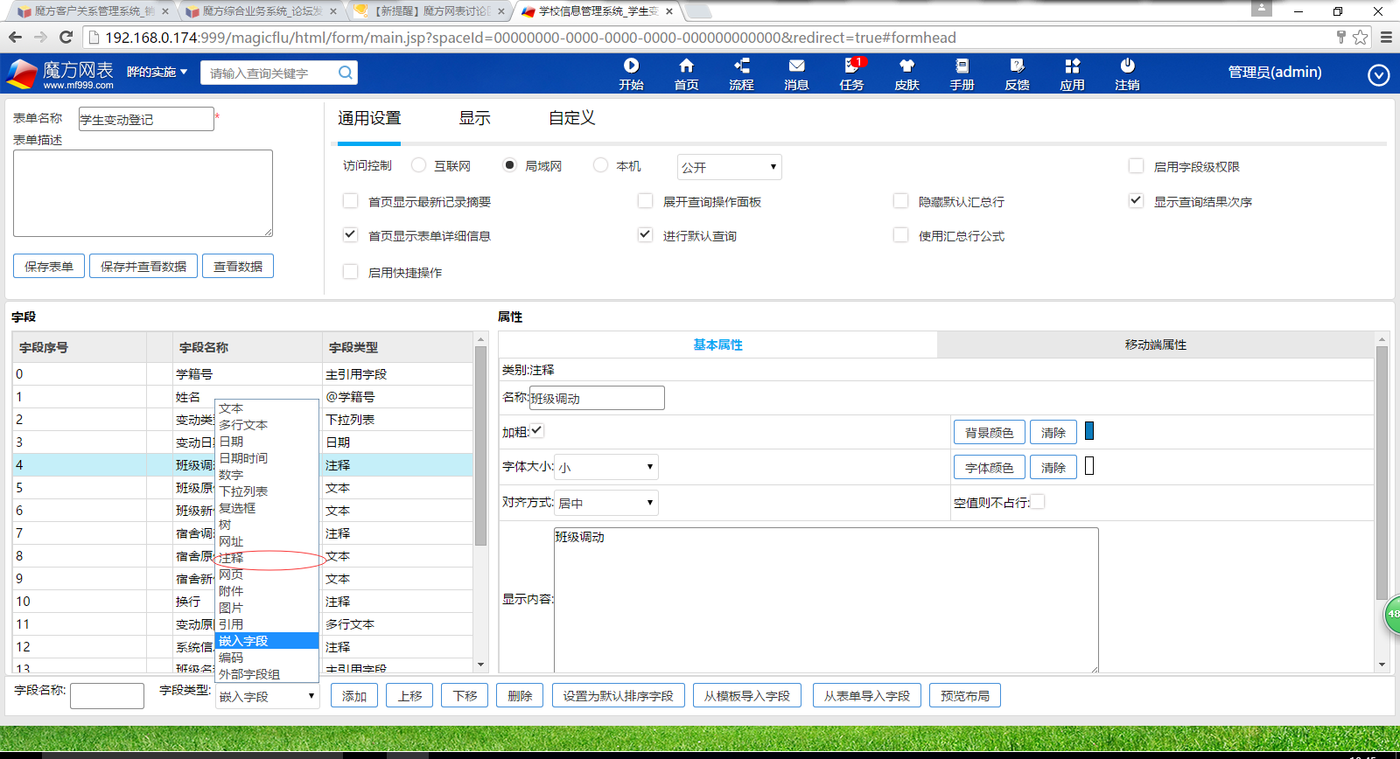The image size is (1400, 759).
Task: Open the 流程 workflow icon
Action: [741, 73]
